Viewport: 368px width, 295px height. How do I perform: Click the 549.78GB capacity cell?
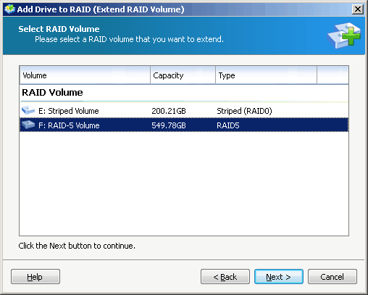169,125
